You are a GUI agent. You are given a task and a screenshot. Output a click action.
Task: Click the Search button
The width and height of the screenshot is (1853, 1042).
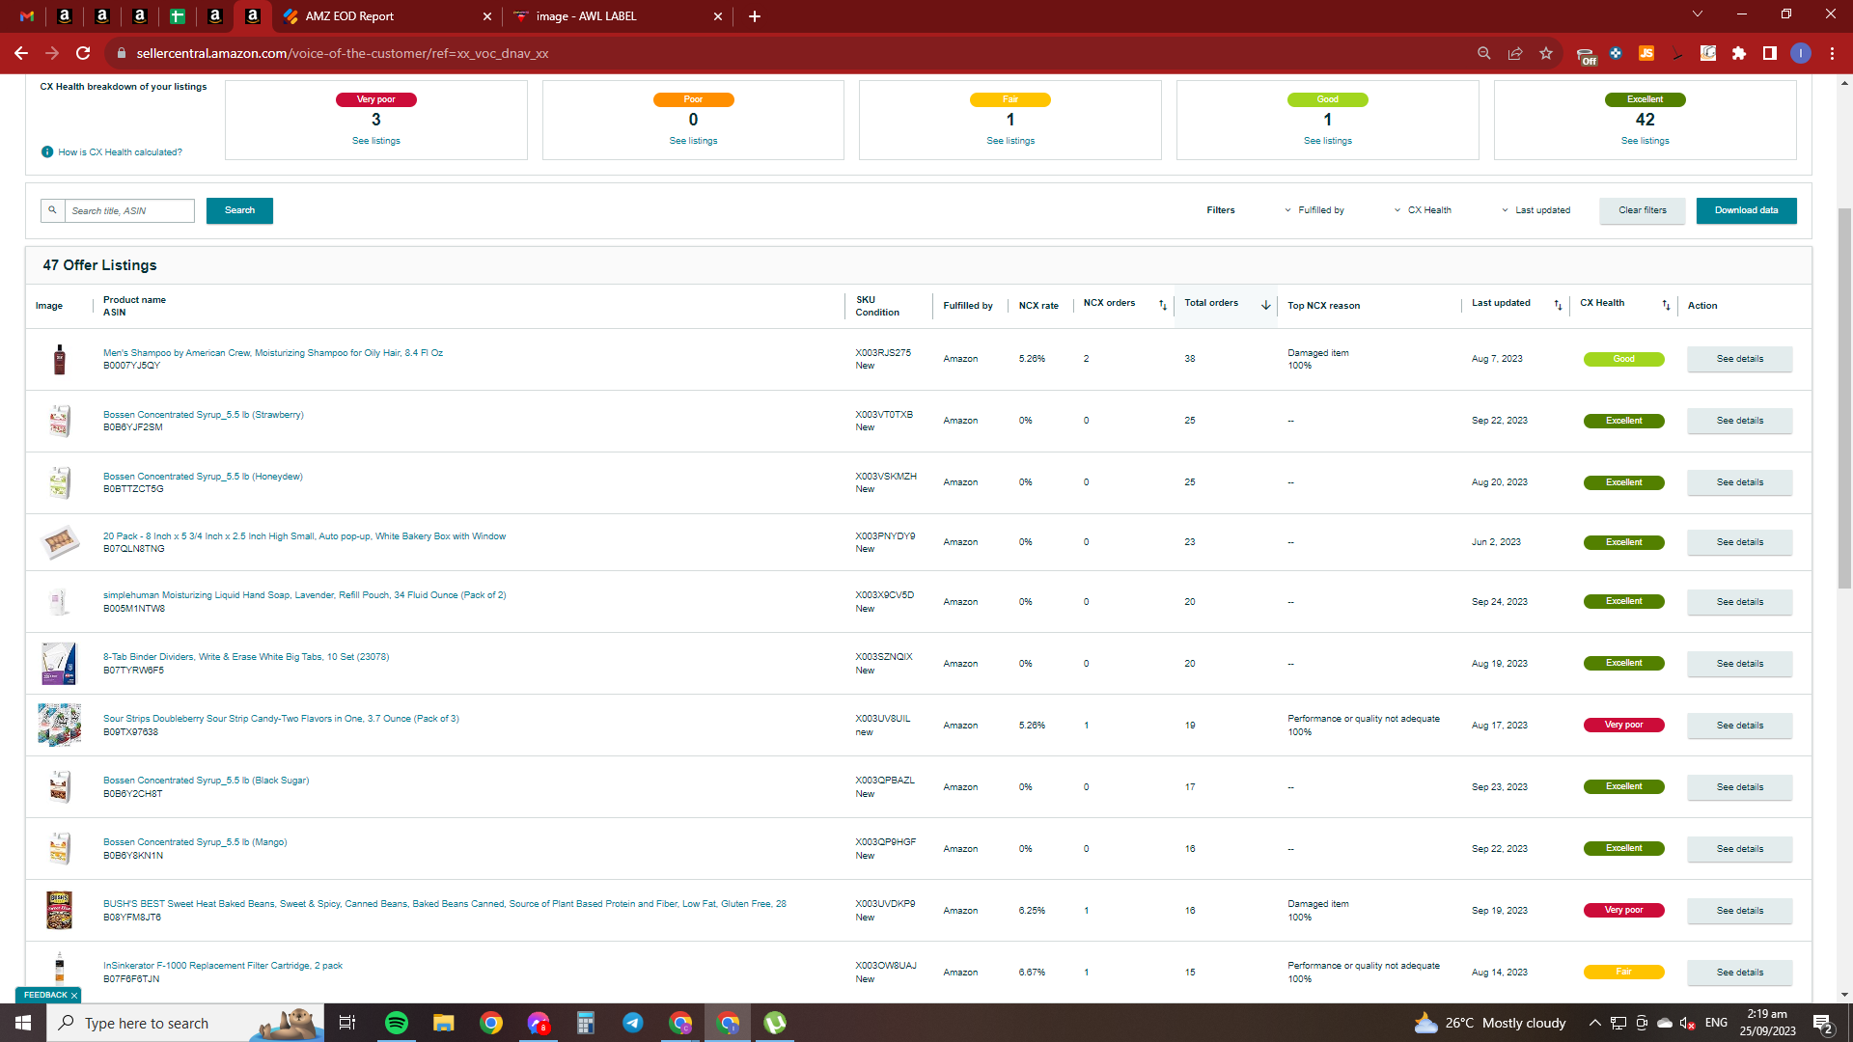click(x=239, y=210)
